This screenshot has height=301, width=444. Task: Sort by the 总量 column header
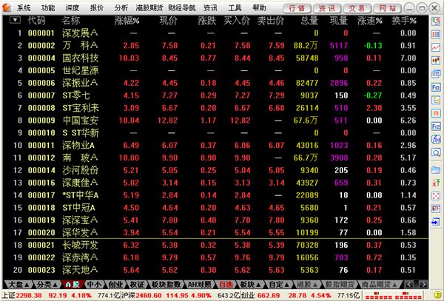click(309, 21)
